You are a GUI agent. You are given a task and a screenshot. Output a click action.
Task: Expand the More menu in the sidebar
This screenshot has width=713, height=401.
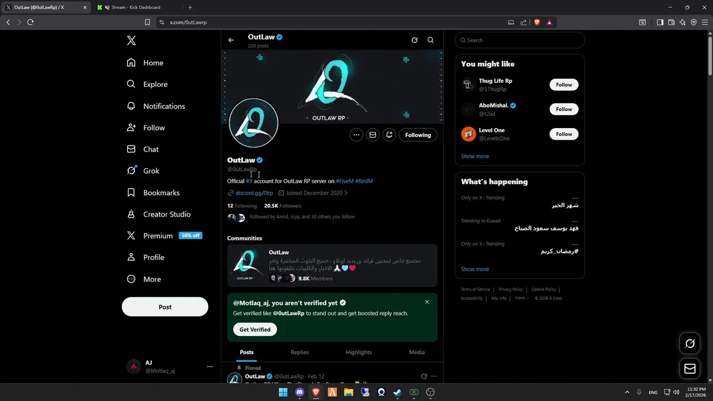[144, 279]
